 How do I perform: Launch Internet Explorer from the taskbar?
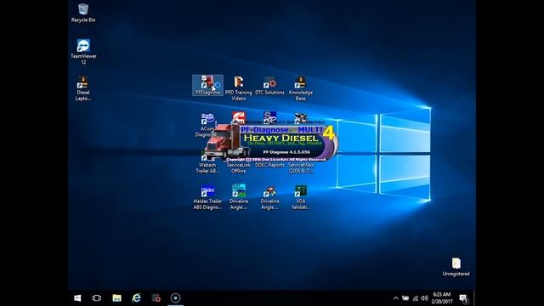coord(136,298)
